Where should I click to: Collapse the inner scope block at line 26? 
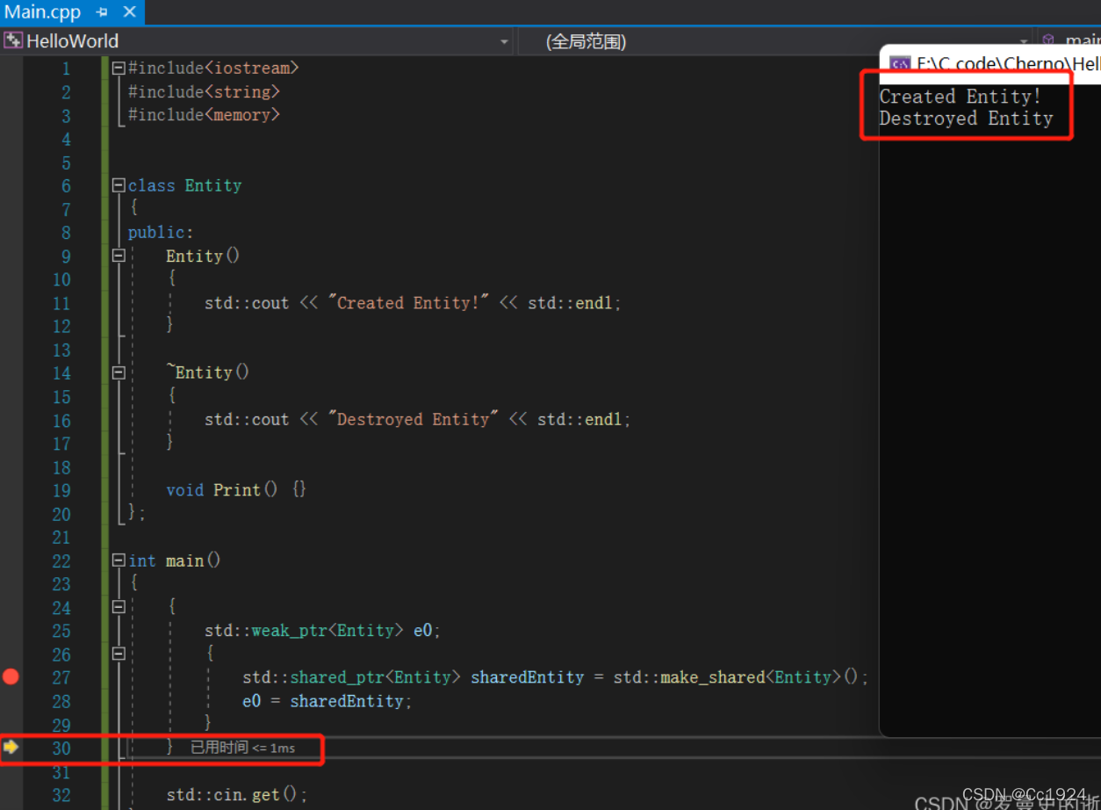click(x=119, y=654)
